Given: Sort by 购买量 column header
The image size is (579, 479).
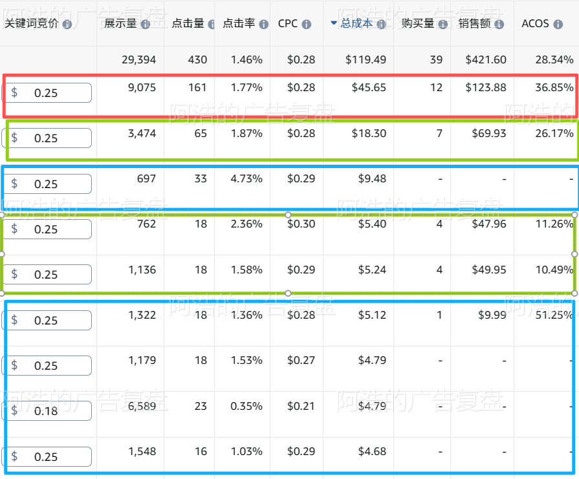Looking at the screenshot, I should coord(418,23).
